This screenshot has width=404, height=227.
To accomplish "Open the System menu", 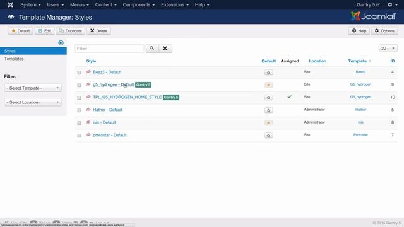I will pyautogui.click(x=30, y=4).
